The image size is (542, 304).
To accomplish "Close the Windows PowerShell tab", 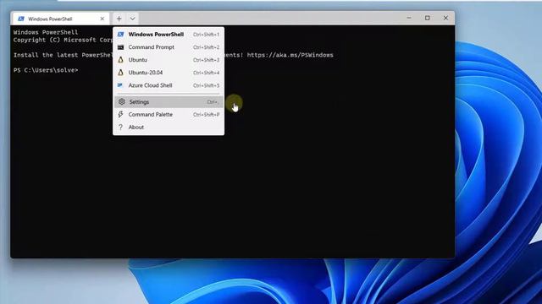I will pos(102,19).
